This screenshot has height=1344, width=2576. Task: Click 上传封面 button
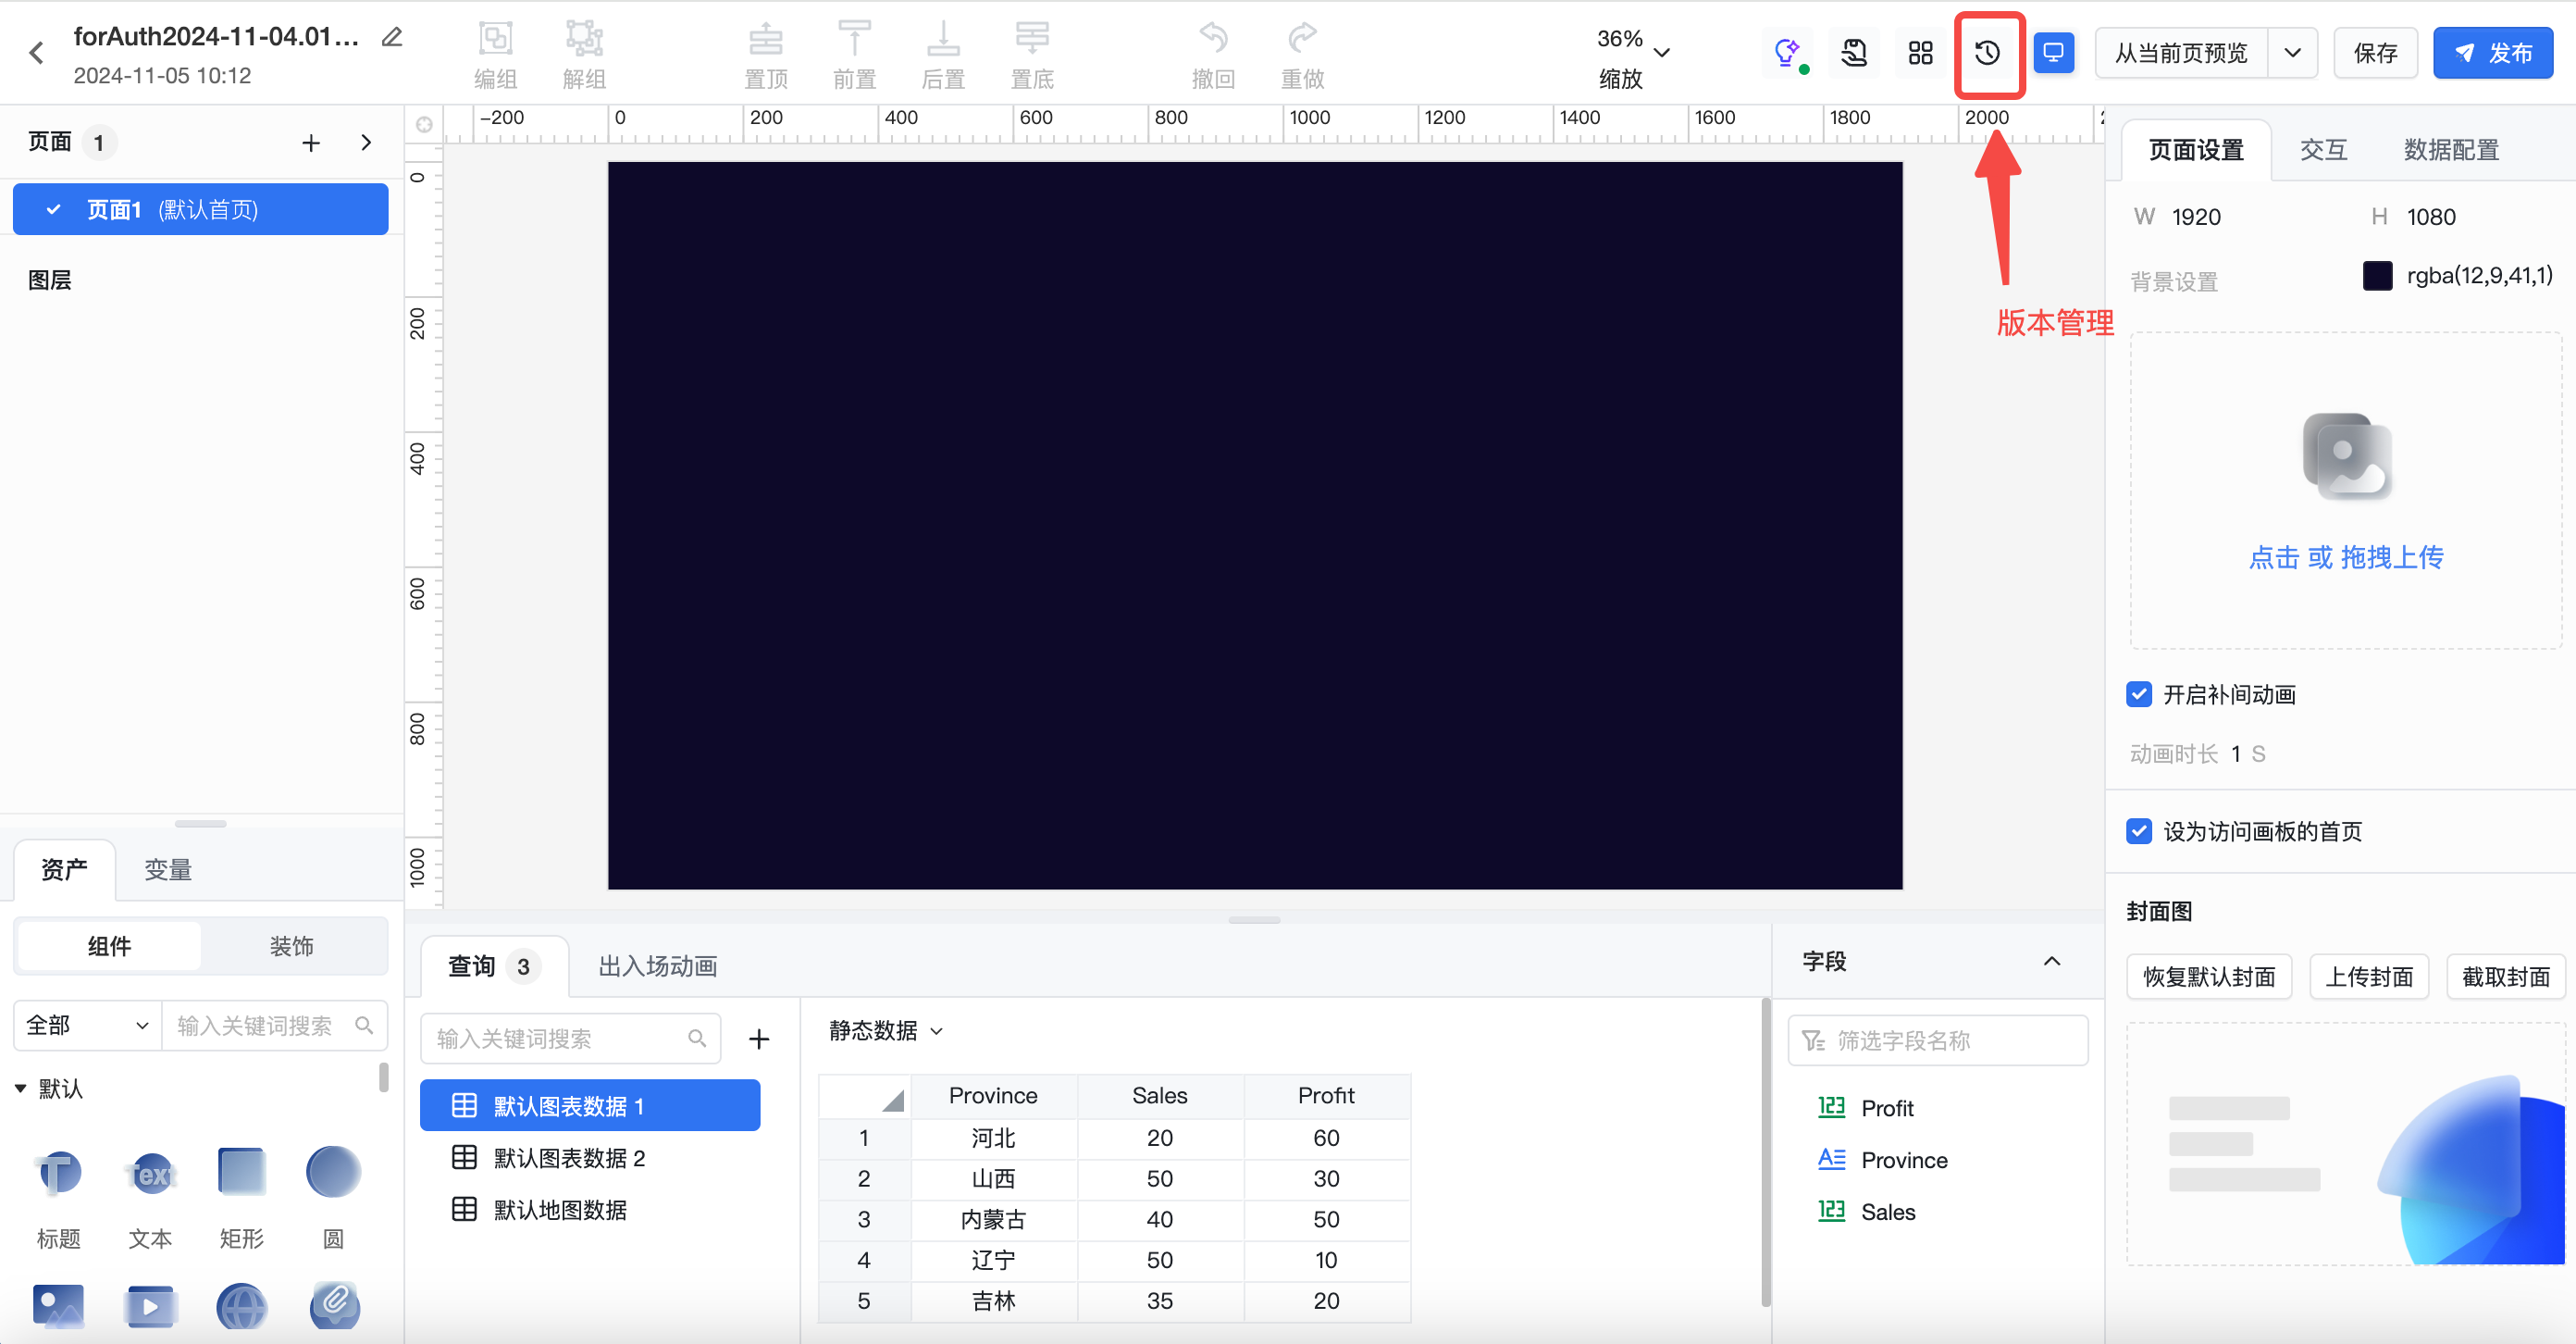[x=2369, y=976]
